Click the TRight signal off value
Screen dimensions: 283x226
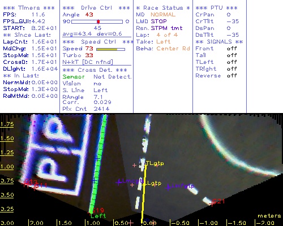click(x=232, y=69)
